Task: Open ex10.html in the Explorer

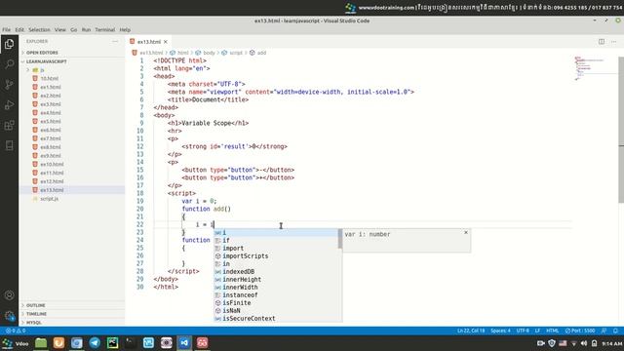Action: [x=52, y=165]
